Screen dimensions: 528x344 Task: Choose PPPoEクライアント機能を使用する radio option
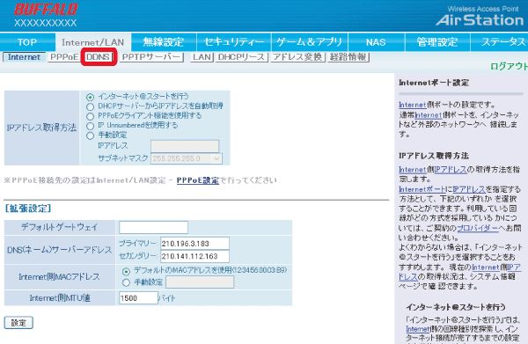(x=90, y=116)
